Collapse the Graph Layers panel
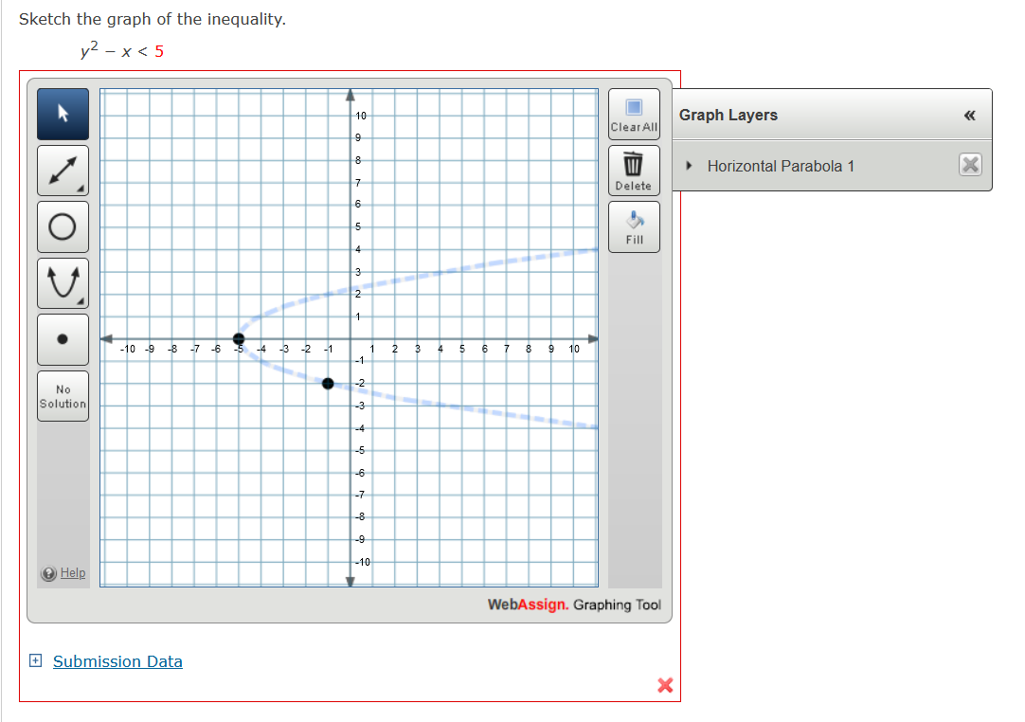Screen dimensions: 1025x722 pyautogui.click(x=969, y=115)
